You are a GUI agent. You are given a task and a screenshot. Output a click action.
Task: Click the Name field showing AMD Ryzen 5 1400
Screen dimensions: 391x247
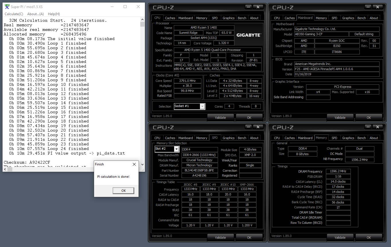[x=204, y=28]
